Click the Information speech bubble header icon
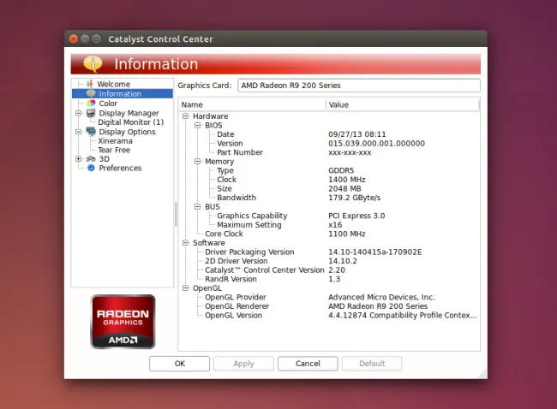The height and width of the screenshot is (409, 557). (x=93, y=63)
